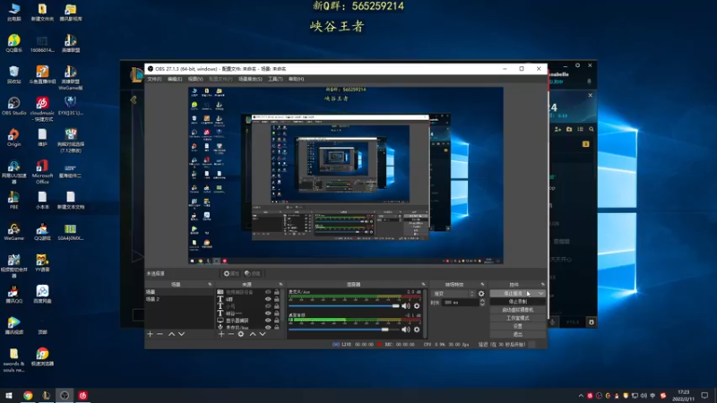
Task: Toggle visibility of the 峡谷 text source
Action: pyautogui.click(x=268, y=313)
